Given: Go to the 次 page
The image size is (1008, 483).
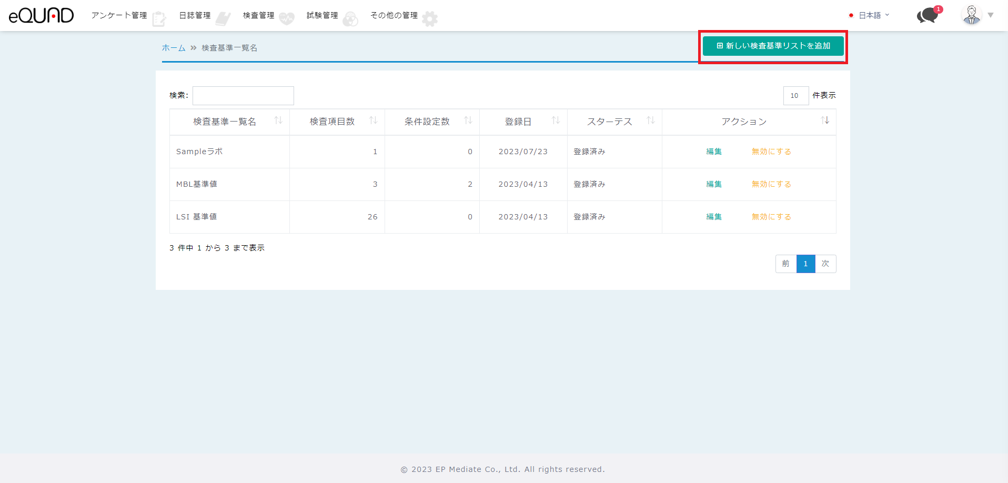Looking at the screenshot, I should click(825, 264).
